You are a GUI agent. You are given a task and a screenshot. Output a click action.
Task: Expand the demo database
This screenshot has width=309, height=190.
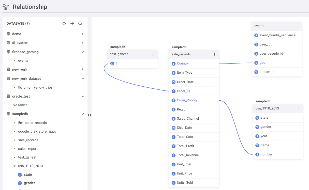82,34
